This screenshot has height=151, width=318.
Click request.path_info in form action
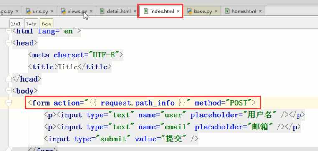137,103
